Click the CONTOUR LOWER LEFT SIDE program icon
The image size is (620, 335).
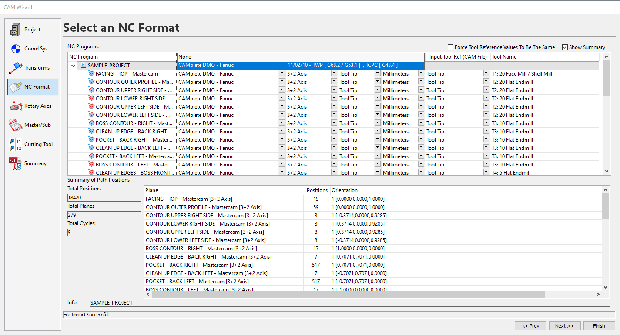[91, 115]
